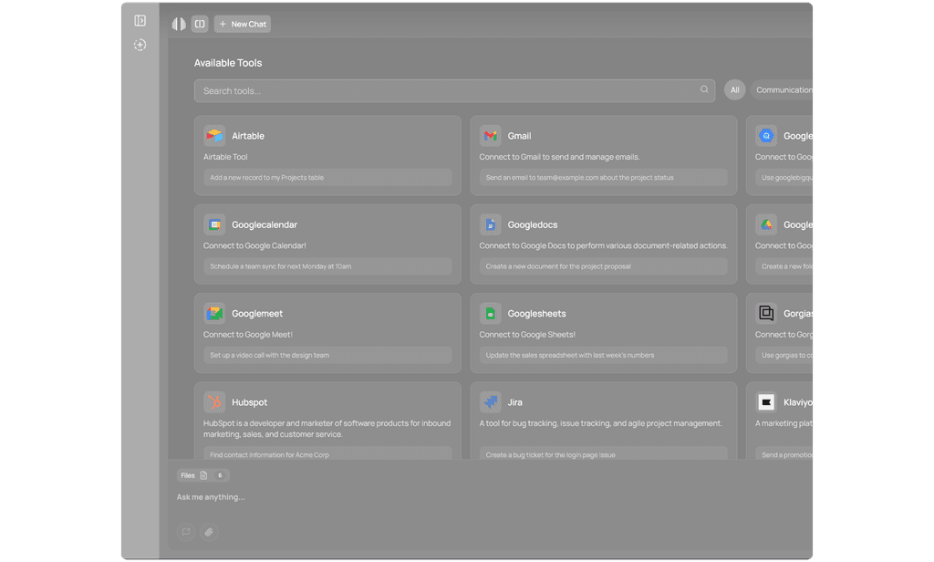The image size is (934, 562).
Task: Open the Files chip with count 6
Action: [x=203, y=475]
